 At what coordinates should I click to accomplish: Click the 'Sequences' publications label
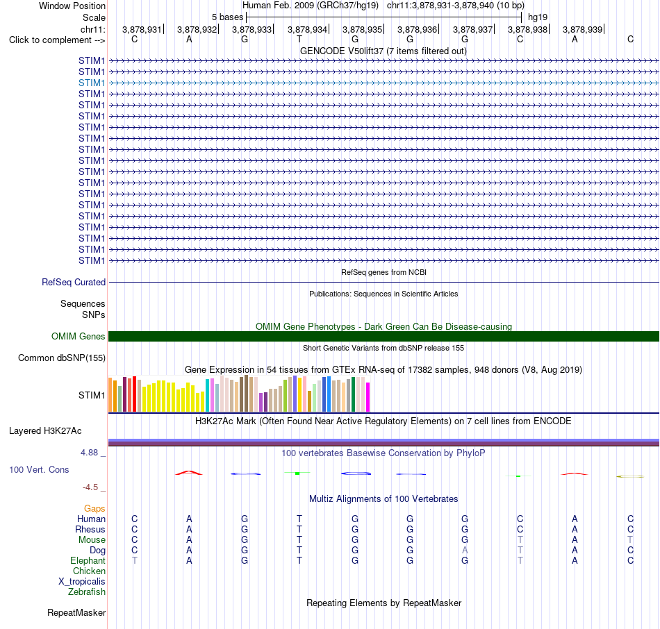point(83,304)
